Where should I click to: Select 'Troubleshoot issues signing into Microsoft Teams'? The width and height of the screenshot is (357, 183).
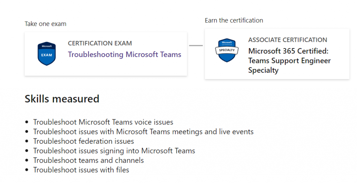tap(114, 151)
